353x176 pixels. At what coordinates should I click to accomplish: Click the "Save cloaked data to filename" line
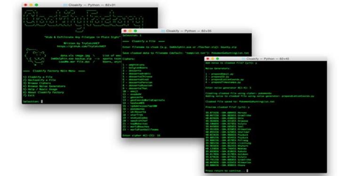pyautogui.click(x=186, y=53)
